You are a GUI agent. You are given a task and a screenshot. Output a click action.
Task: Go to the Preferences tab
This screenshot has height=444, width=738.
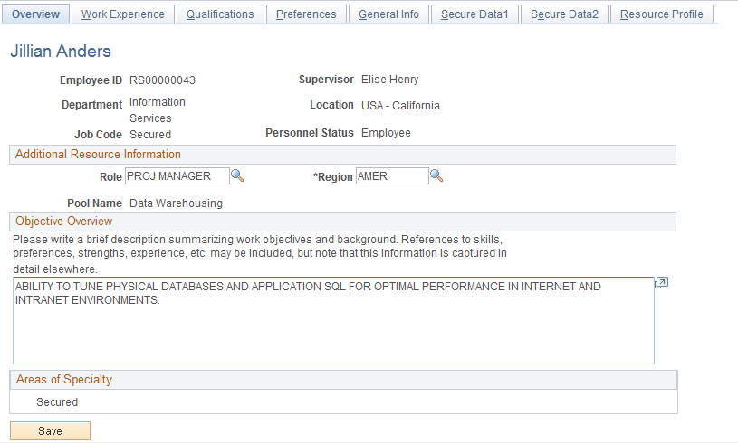306,14
